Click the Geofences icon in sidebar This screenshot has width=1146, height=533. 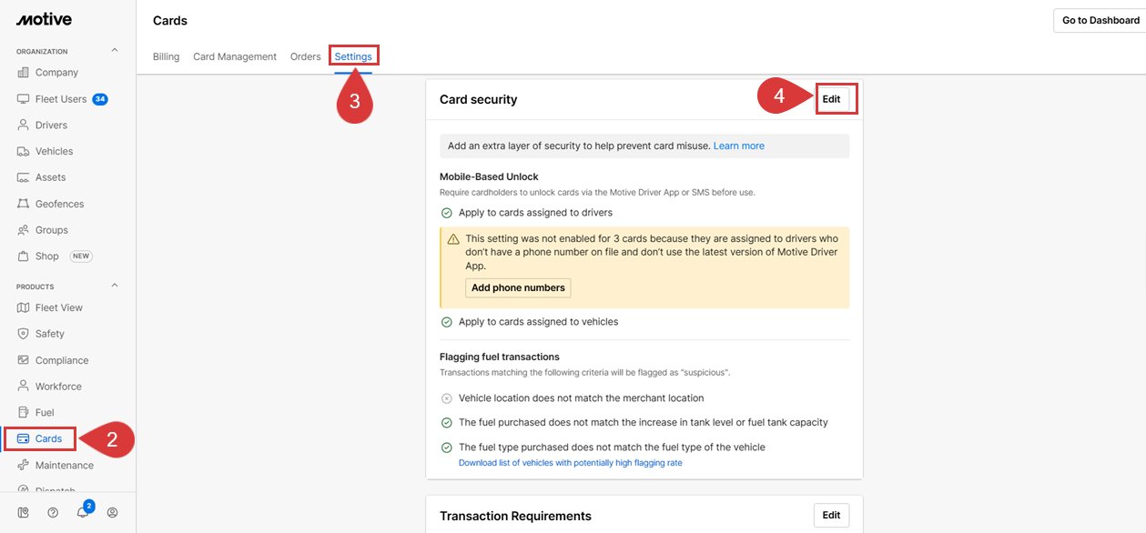click(24, 204)
